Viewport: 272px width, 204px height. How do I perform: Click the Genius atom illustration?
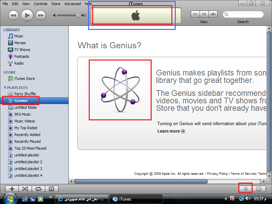(x=120, y=90)
